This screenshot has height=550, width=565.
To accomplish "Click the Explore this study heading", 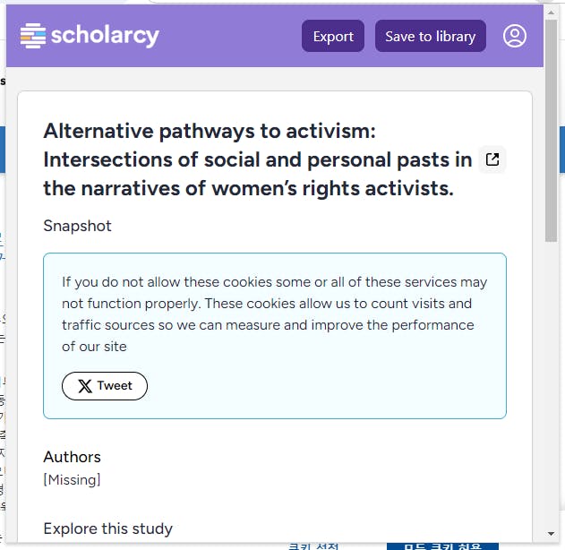I will 108,529.
